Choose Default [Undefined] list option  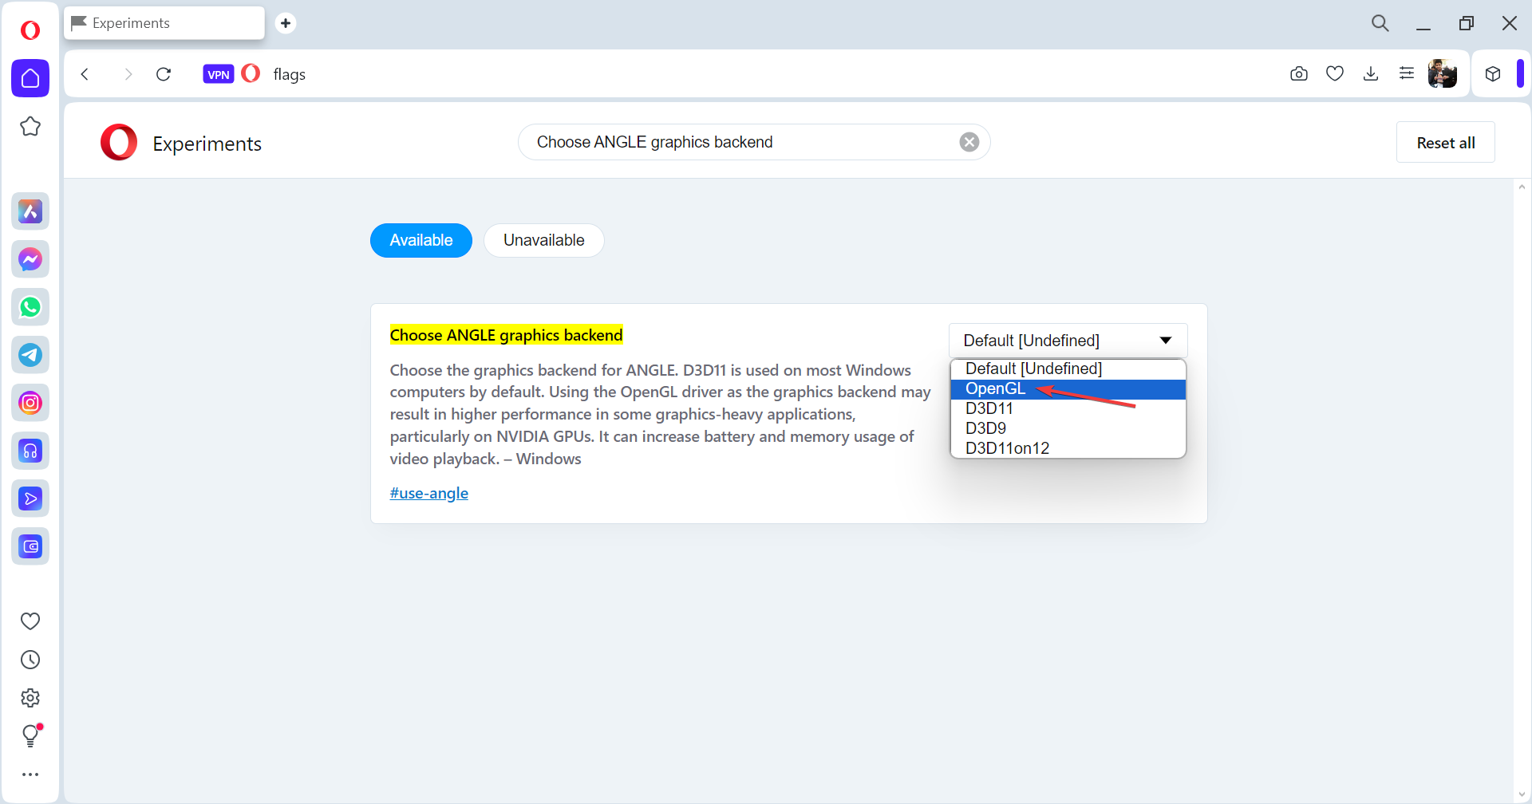(1068, 368)
